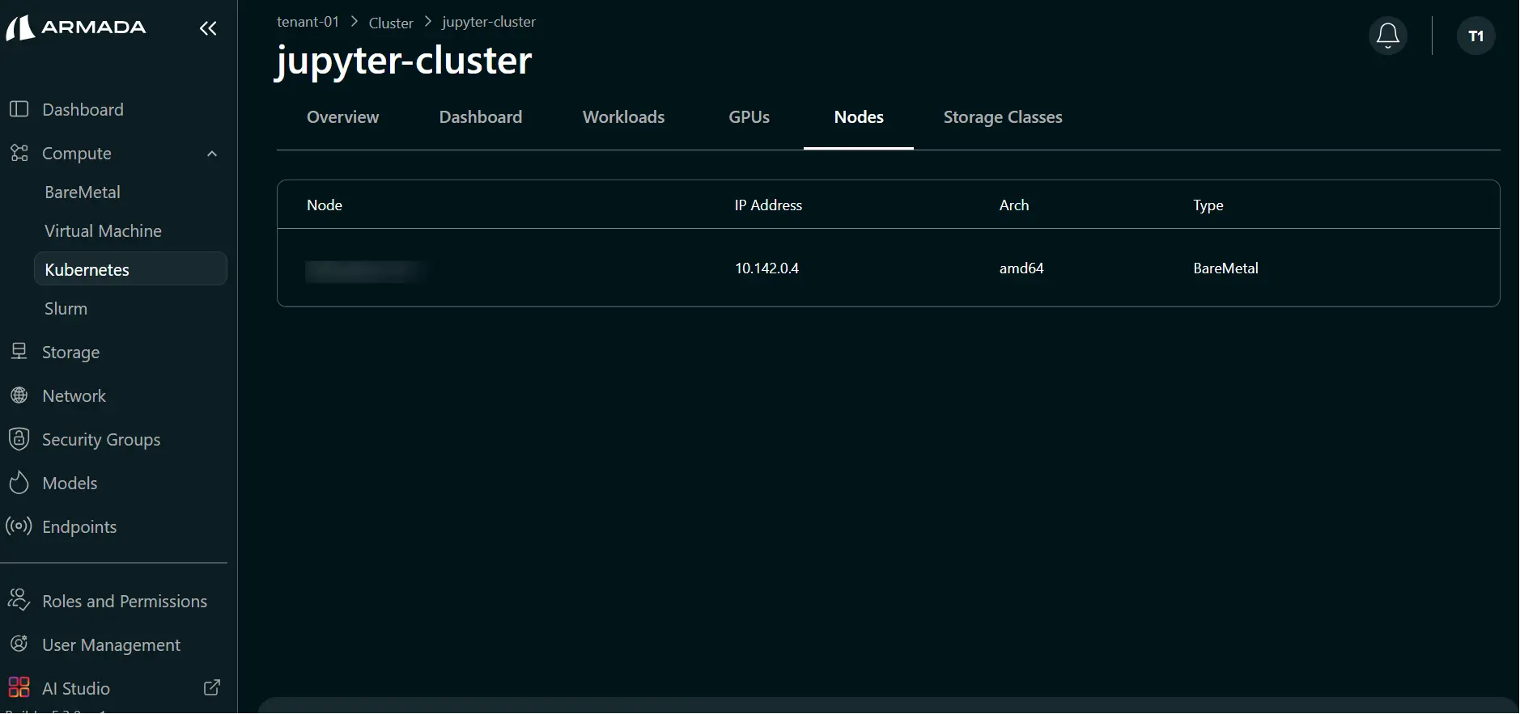The width and height of the screenshot is (1520, 714).
Task: Click tenant-01 breadcrumb
Action: point(308,22)
